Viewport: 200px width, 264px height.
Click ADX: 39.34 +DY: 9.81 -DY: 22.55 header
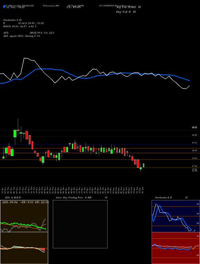click(x=25, y=202)
